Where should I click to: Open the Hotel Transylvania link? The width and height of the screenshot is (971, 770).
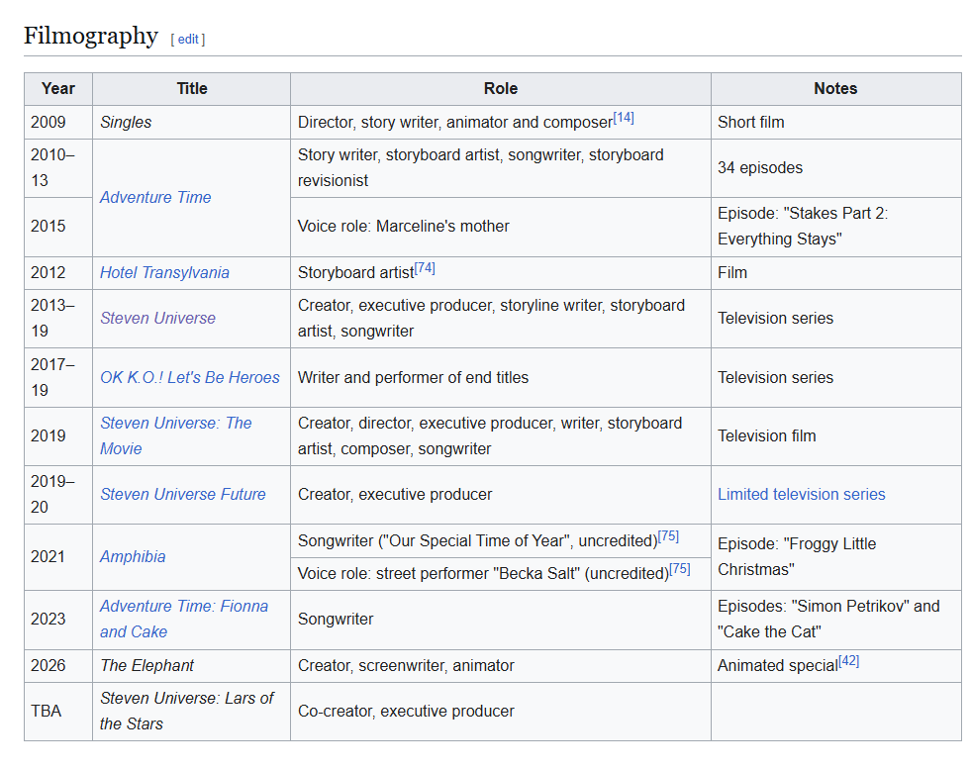pyautogui.click(x=164, y=273)
